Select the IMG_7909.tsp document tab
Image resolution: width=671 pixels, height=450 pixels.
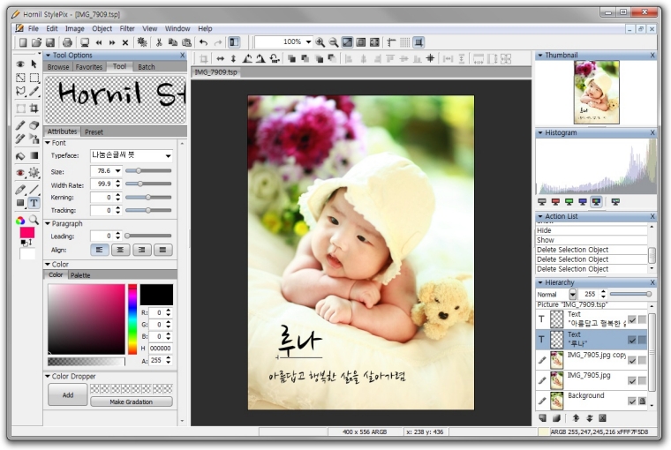pyautogui.click(x=215, y=72)
